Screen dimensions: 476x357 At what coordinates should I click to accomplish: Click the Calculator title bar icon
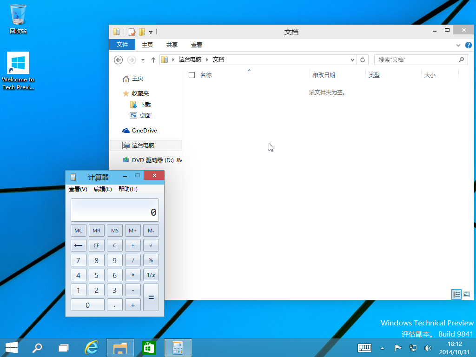(x=73, y=177)
